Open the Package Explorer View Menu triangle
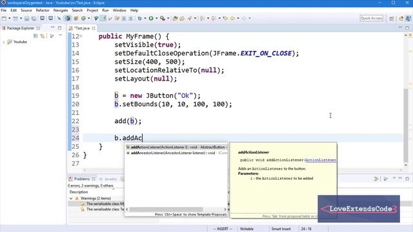Screen dimensions: 413x232 point(60,35)
